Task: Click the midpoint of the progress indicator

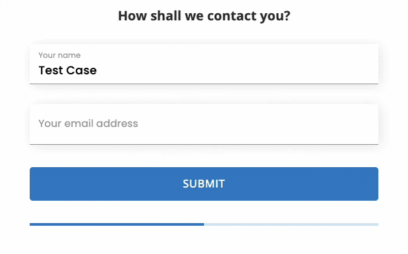Action: pos(204,224)
